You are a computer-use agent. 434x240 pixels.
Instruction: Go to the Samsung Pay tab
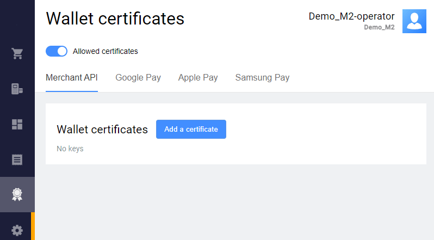point(262,77)
